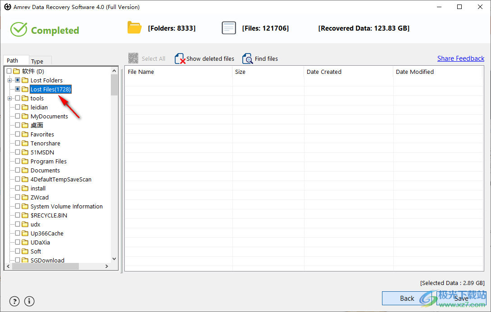
Task: Check the box for MyDocuments folder
Action: pyautogui.click(x=18, y=116)
